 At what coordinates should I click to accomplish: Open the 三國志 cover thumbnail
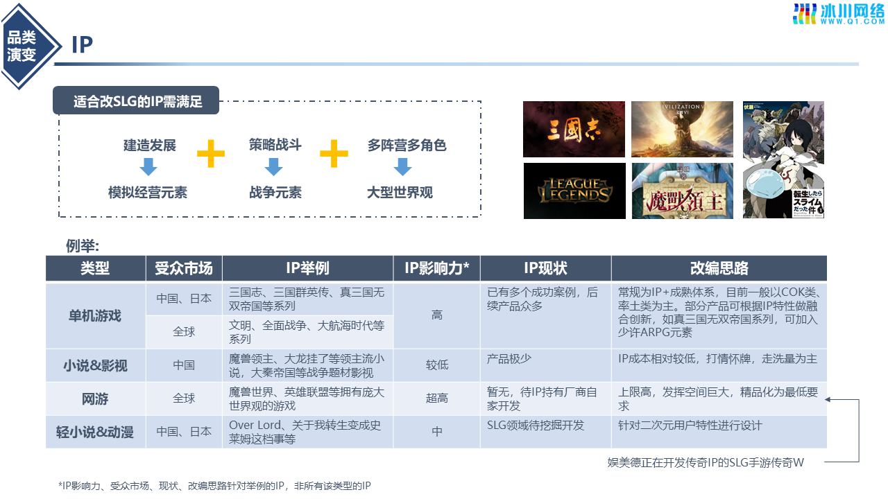tap(574, 130)
